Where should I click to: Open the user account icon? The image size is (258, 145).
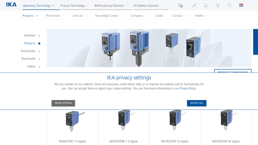click(x=206, y=5)
